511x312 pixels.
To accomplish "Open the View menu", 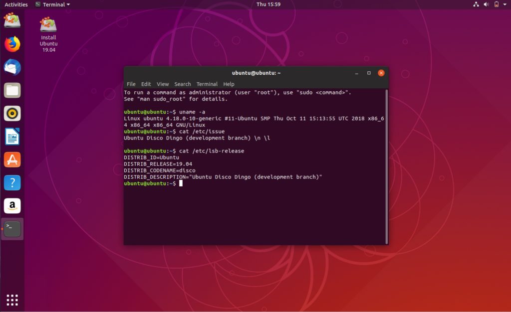I will tap(163, 84).
